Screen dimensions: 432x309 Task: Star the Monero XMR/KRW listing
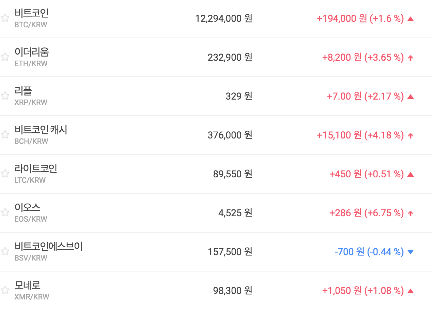coord(5,290)
